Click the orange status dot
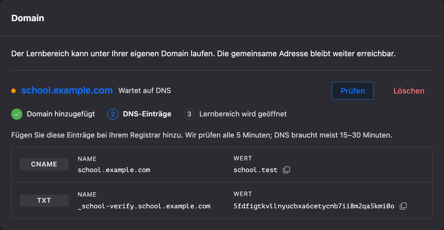Screen dimensions: 444x230 click(x=13, y=91)
